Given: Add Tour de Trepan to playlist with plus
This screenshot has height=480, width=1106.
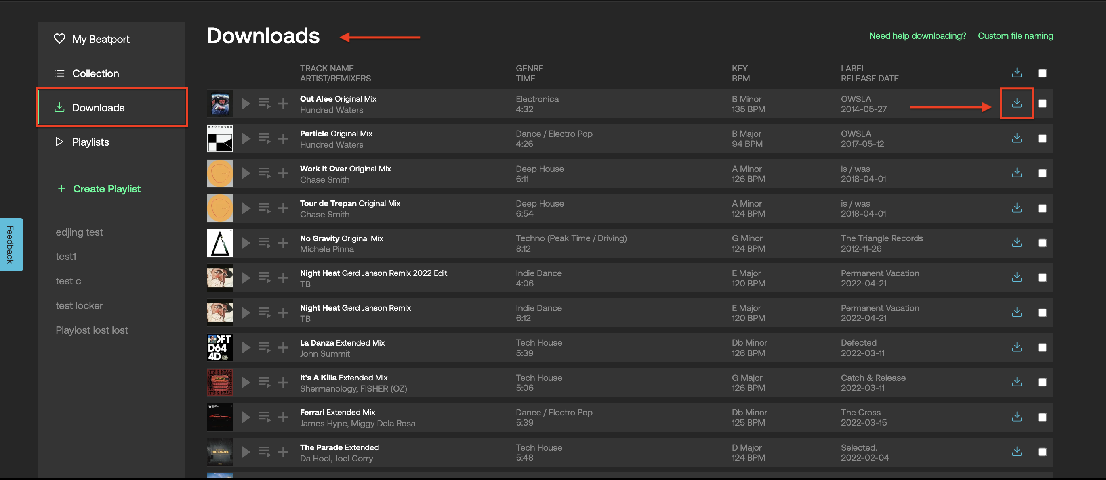Looking at the screenshot, I should (283, 208).
